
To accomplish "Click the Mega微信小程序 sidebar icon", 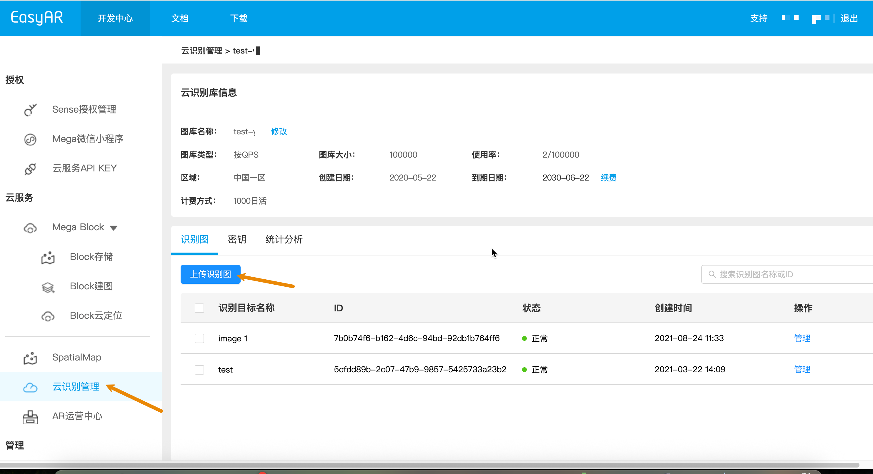I will [30, 139].
